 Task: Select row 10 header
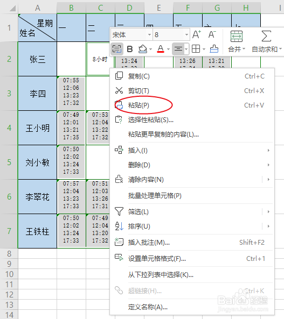pos(9,274)
